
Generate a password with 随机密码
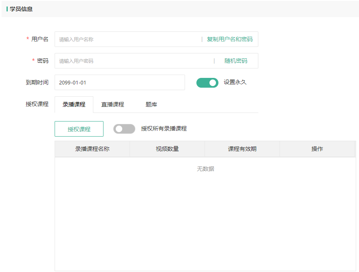pos(236,61)
